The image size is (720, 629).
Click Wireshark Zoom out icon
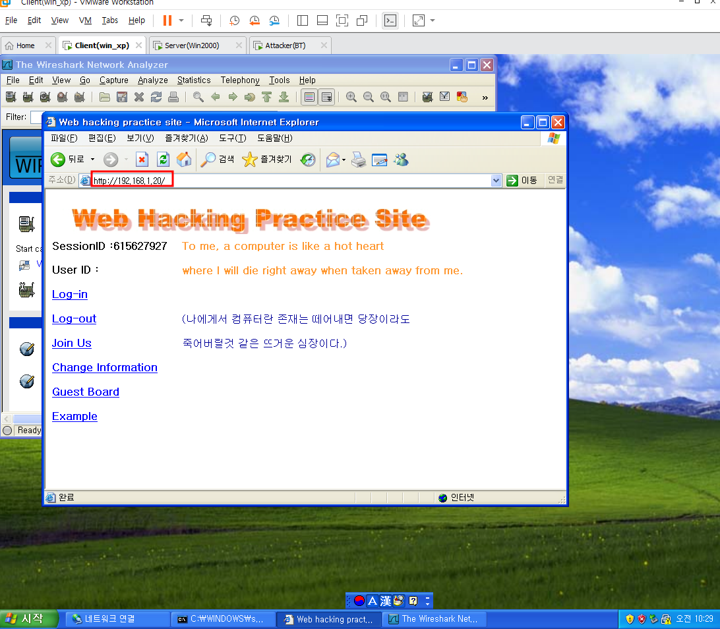click(369, 97)
